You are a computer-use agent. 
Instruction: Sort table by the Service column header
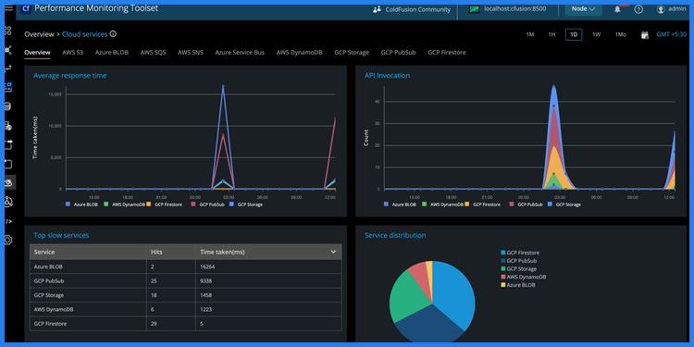pyautogui.click(x=88, y=252)
